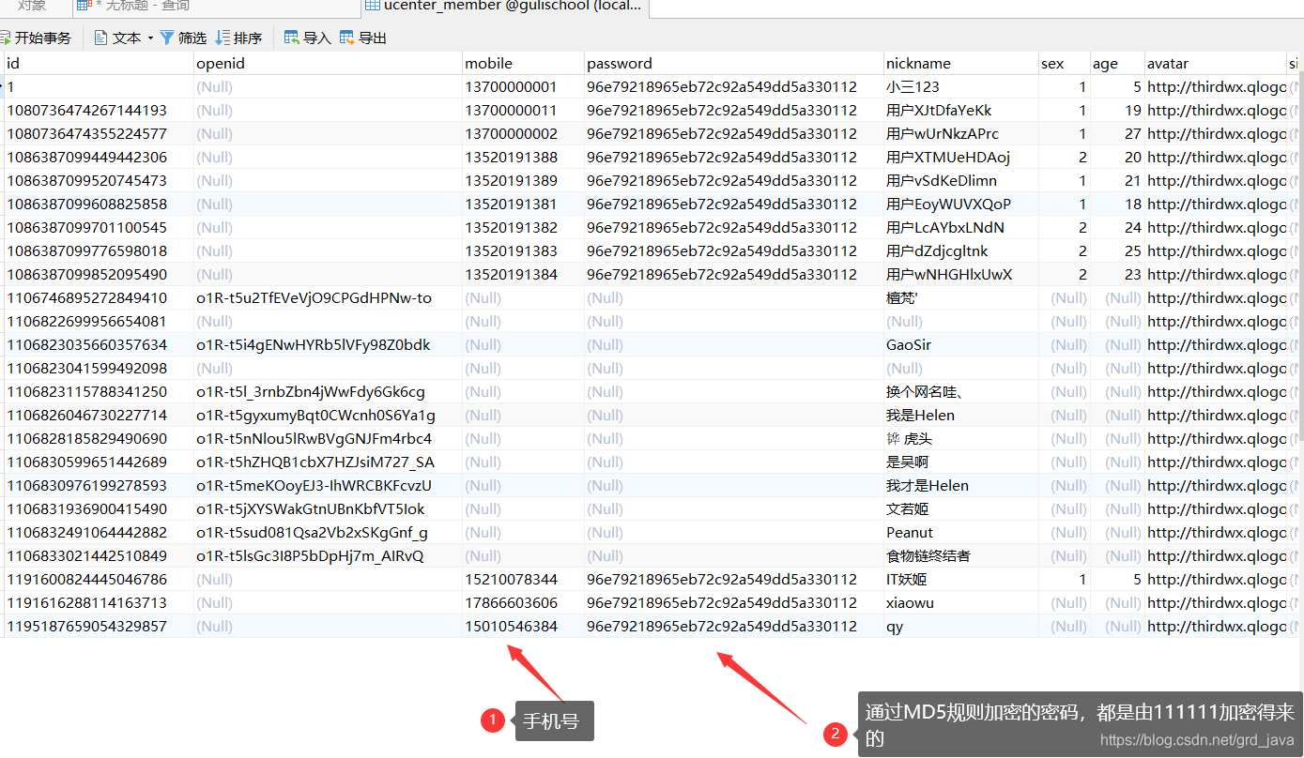Select nickname cell 文若姬
Image resolution: width=1304 pixels, height=758 pixels.
click(960, 509)
